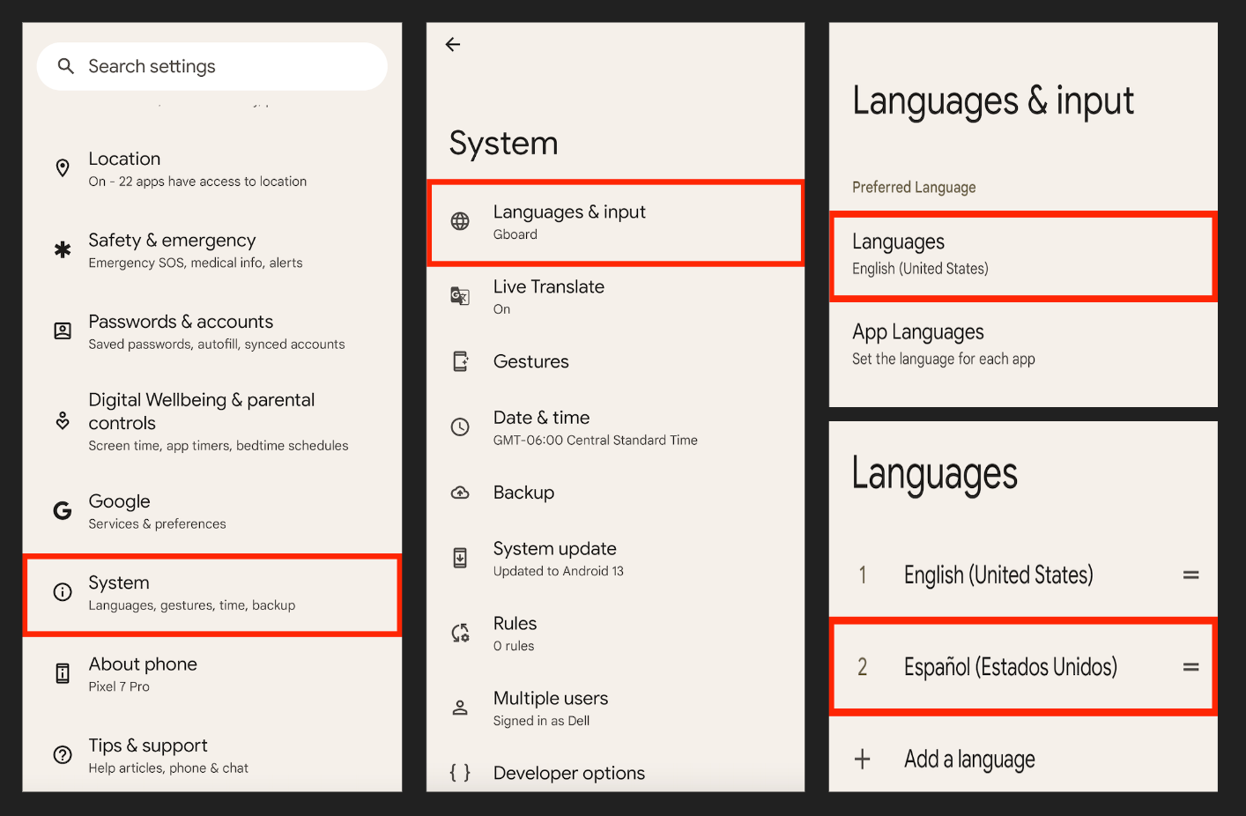The width and height of the screenshot is (1246, 816).
Task: Open Safety & emergency settings
Action: [211, 249]
